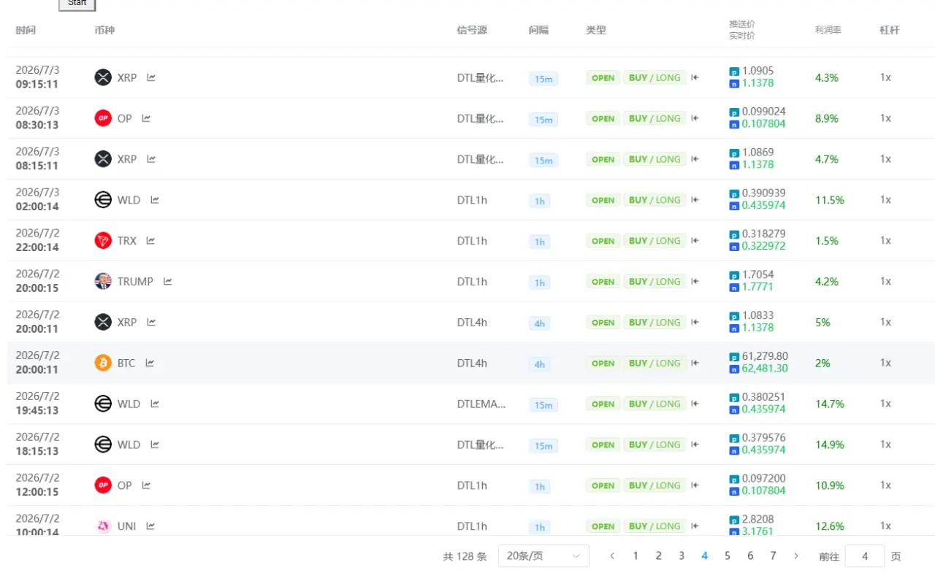Click the 间隔 column header
Viewport: 935px width, 573px height.
click(538, 30)
